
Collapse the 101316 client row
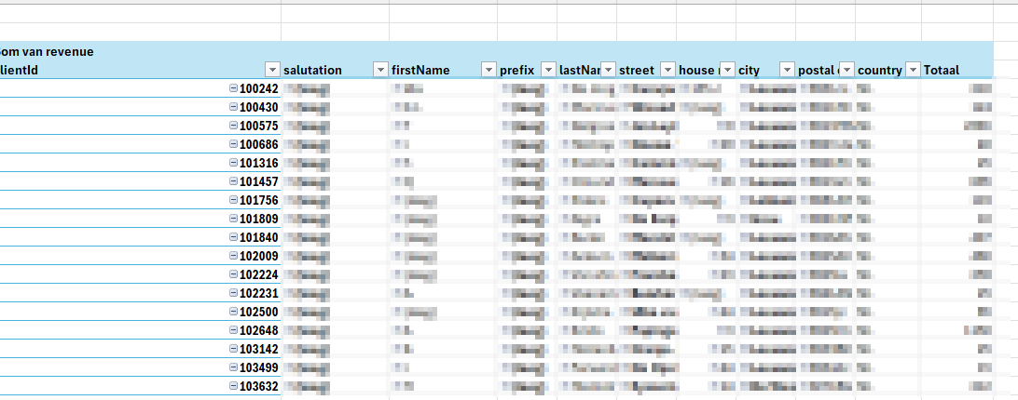pyautogui.click(x=233, y=163)
